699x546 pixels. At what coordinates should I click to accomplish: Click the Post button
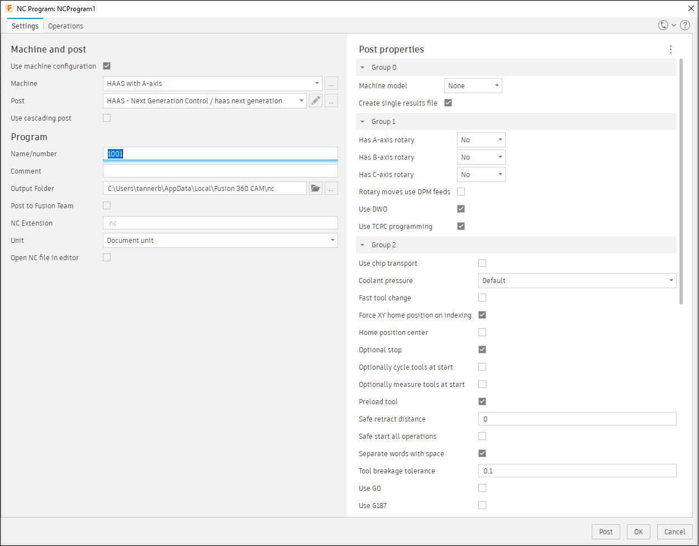coord(606,531)
